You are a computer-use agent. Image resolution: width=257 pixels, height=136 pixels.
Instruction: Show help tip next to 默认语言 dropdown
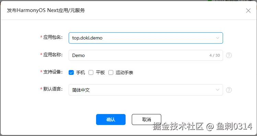pyautogui.click(x=229, y=90)
